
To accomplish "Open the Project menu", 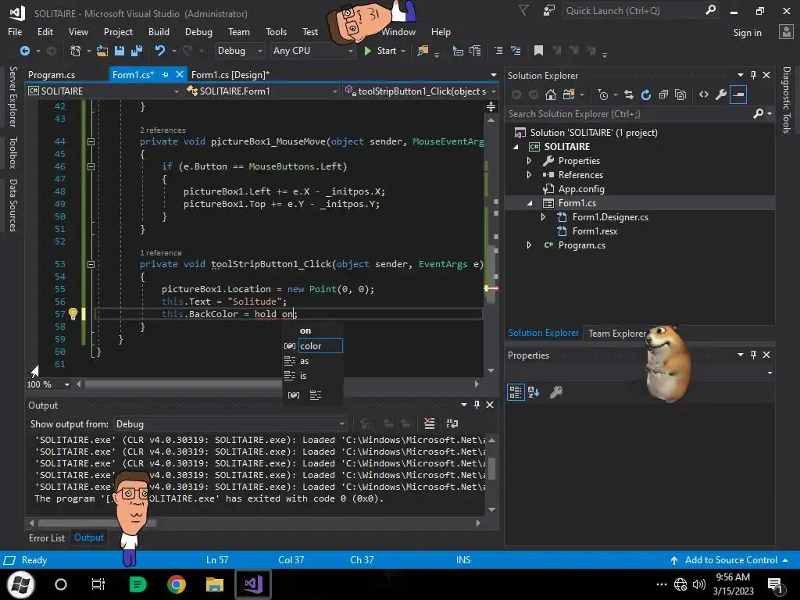I will pyautogui.click(x=118, y=31).
